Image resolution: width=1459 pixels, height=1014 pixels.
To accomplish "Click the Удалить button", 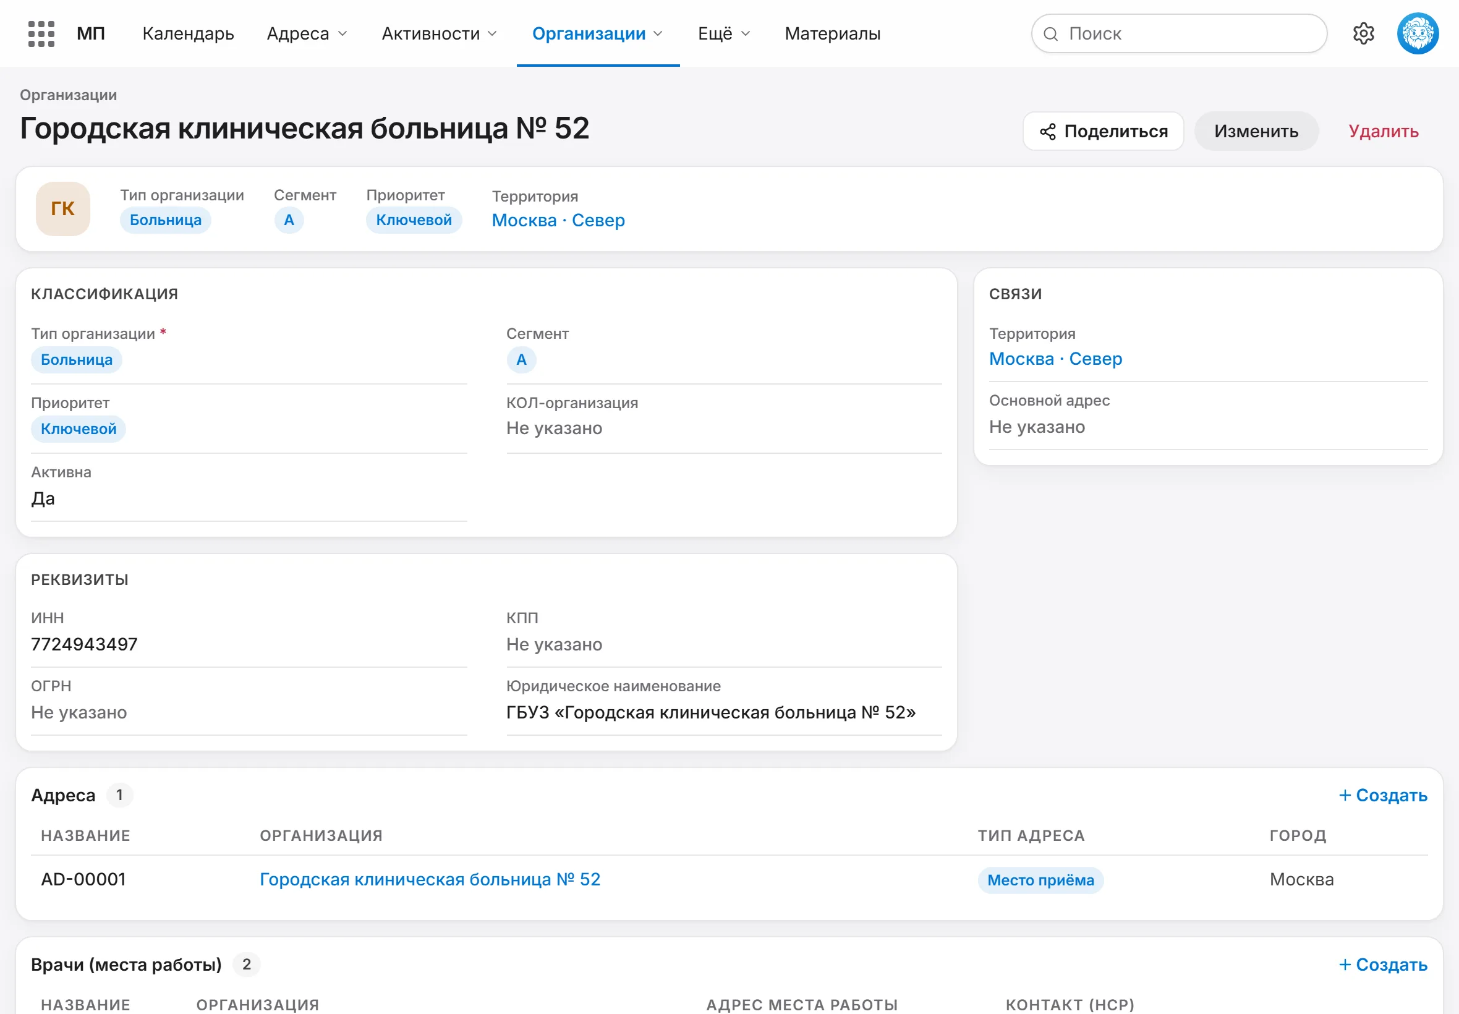I will pyautogui.click(x=1383, y=132).
